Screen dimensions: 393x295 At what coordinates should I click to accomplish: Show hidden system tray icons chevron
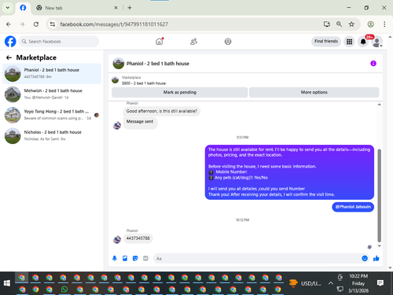coord(331,283)
